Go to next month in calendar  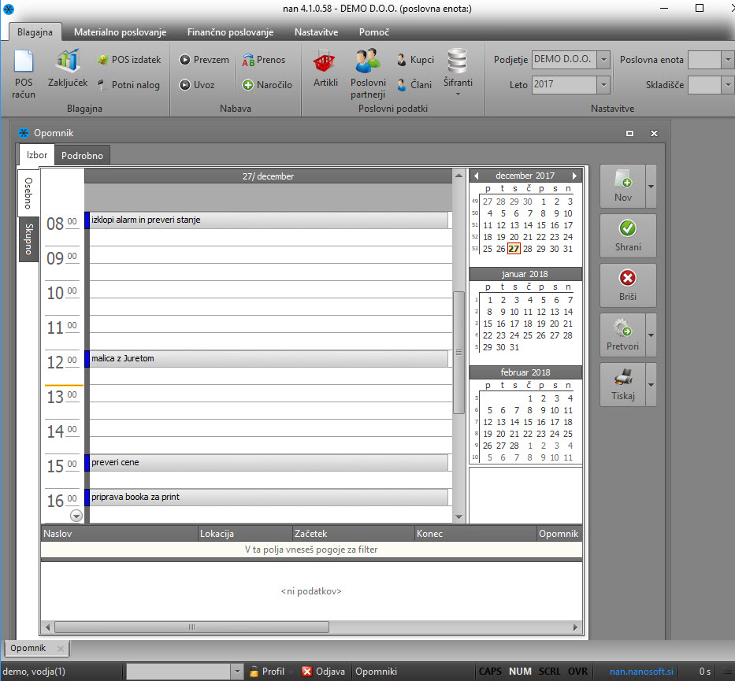point(575,176)
